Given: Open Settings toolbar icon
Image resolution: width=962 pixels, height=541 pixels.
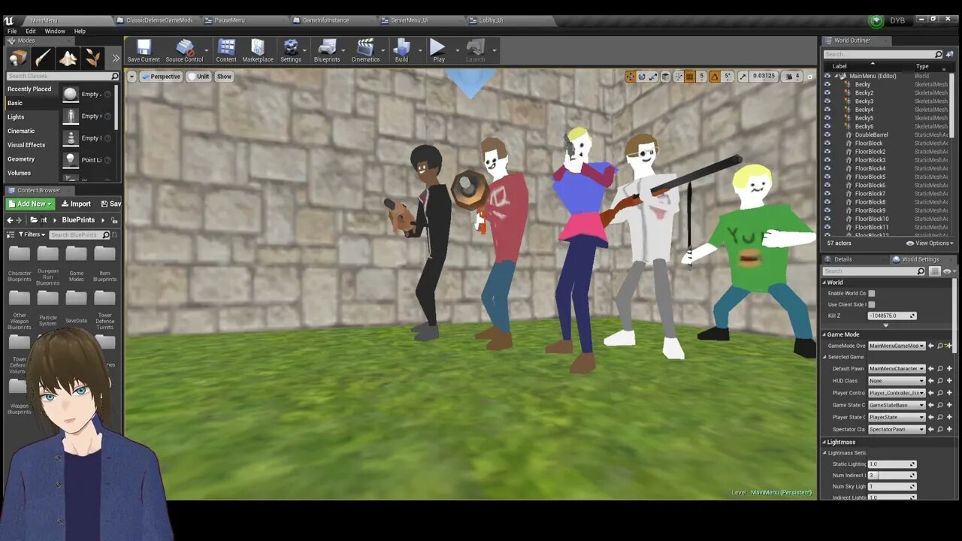Looking at the screenshot, I should pyautogui.click(x=291, y=51).
